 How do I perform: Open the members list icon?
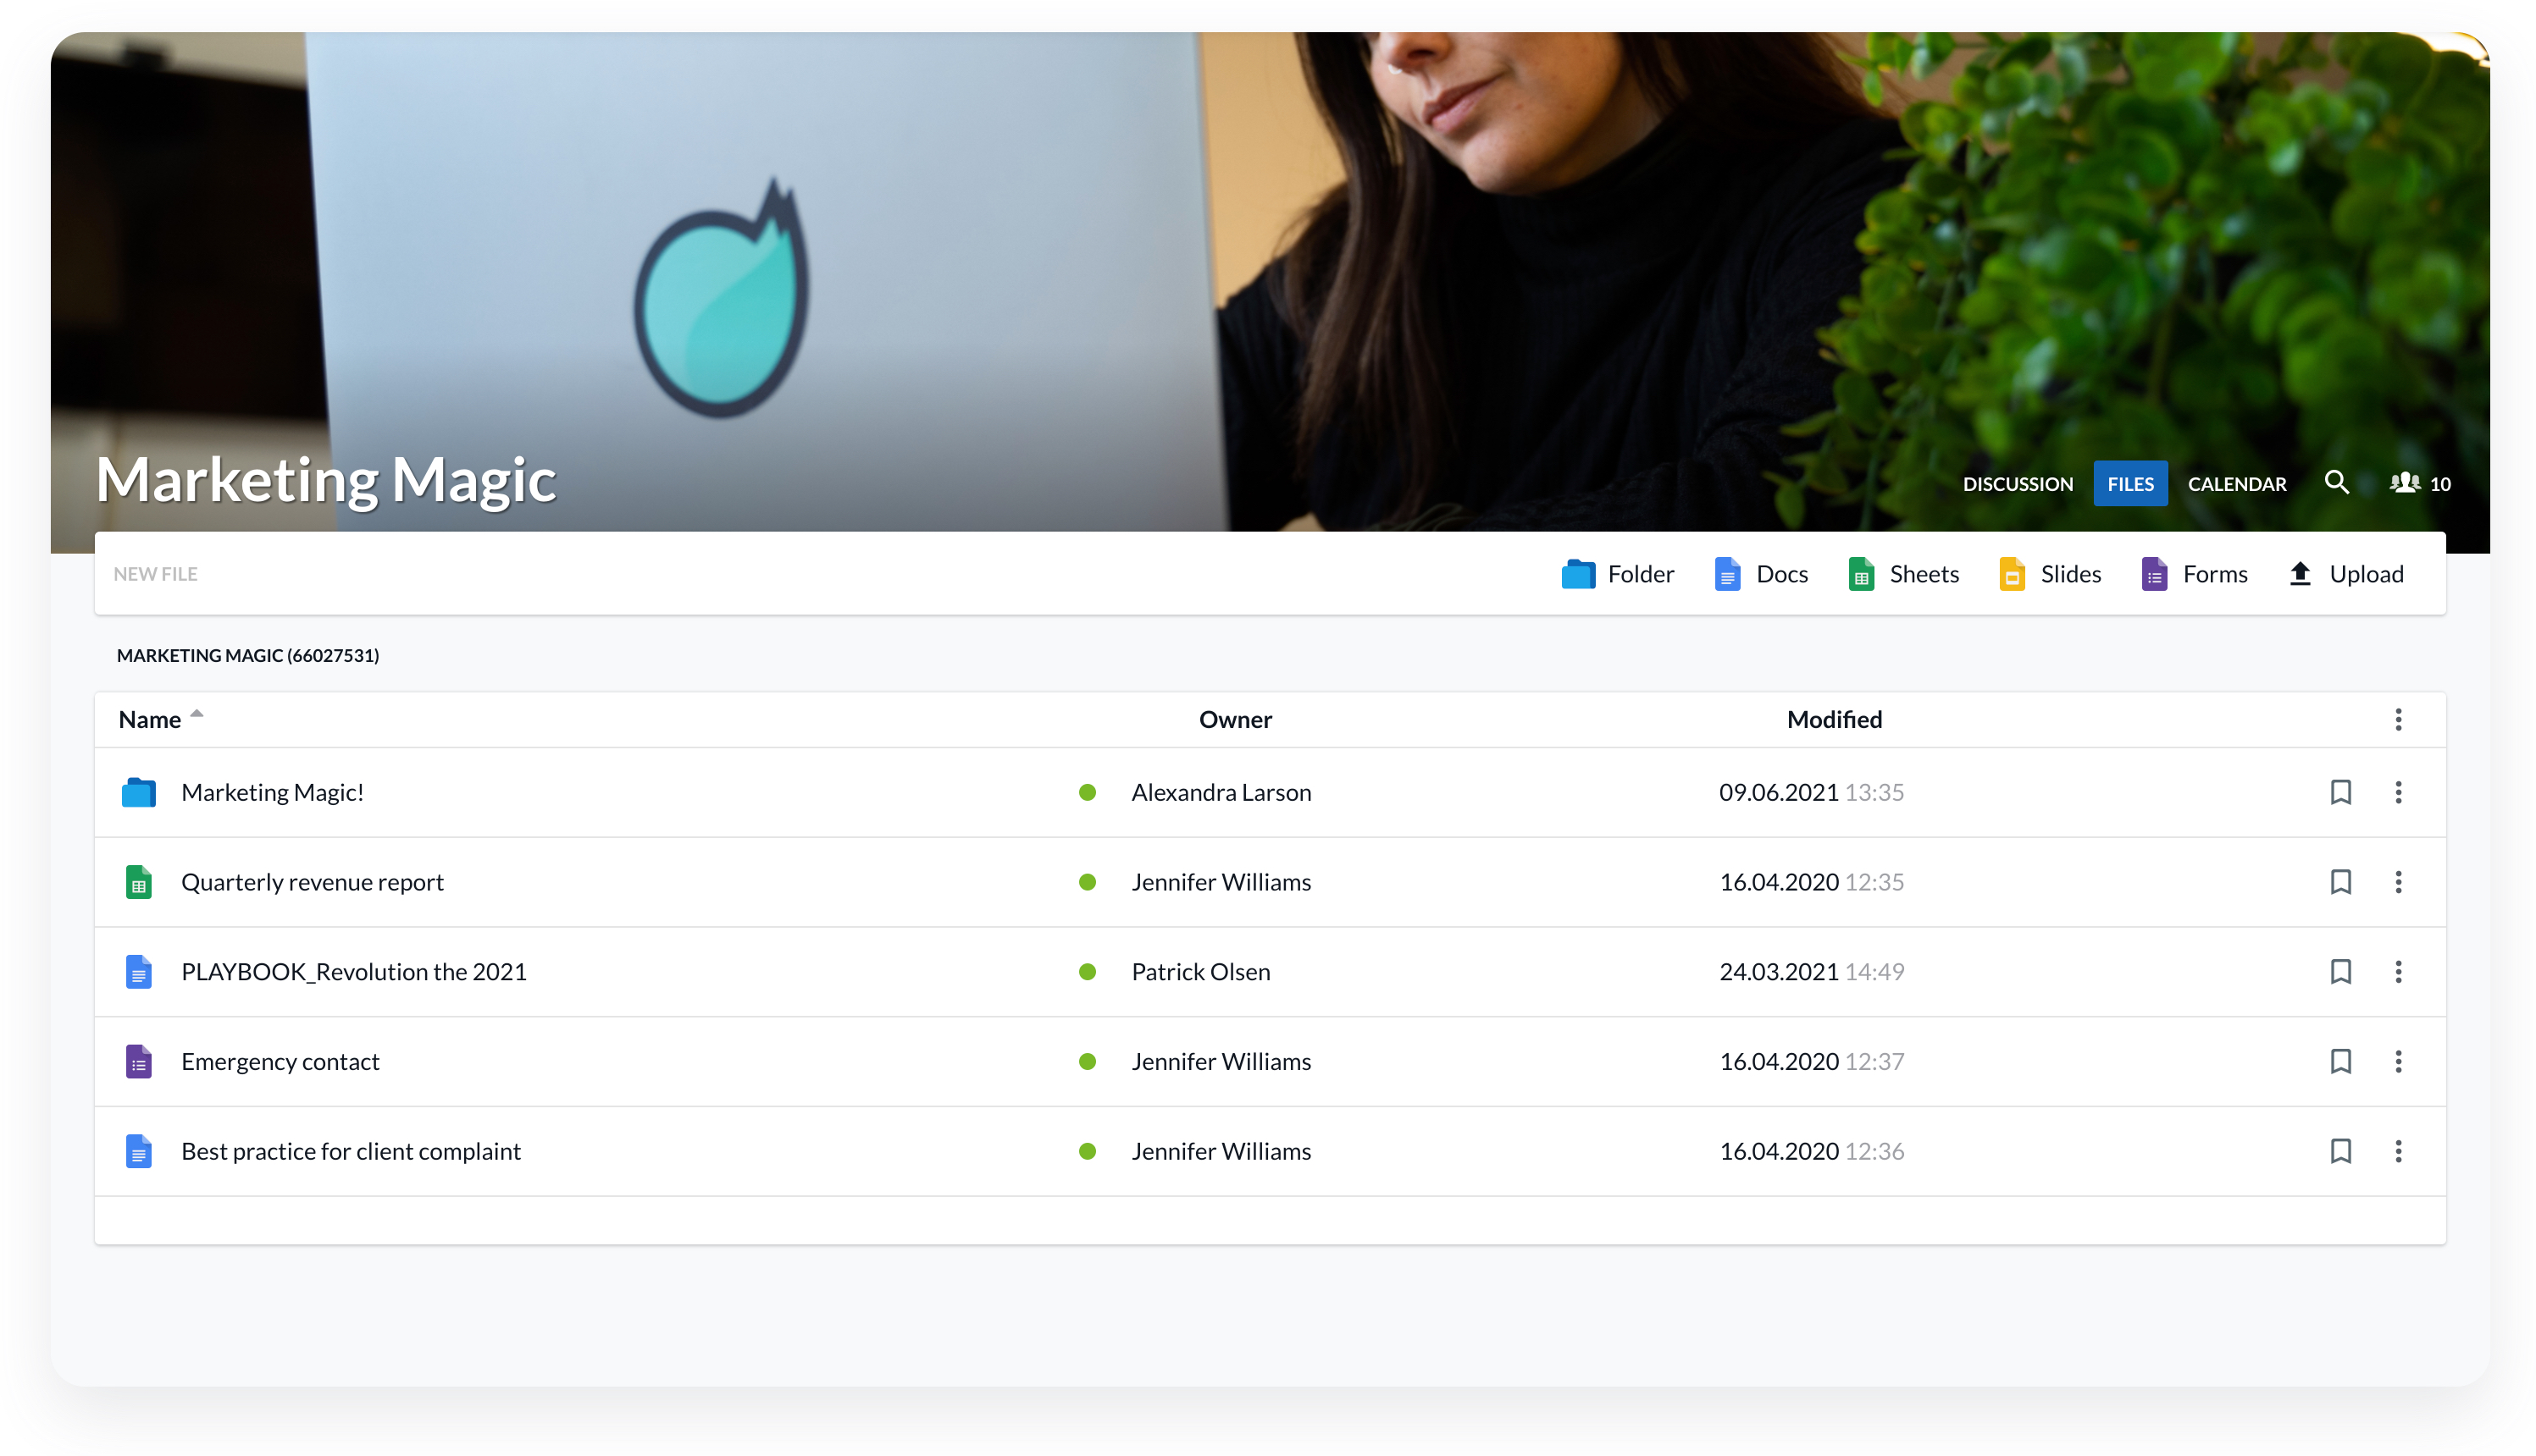click(x=2404, y=483)
